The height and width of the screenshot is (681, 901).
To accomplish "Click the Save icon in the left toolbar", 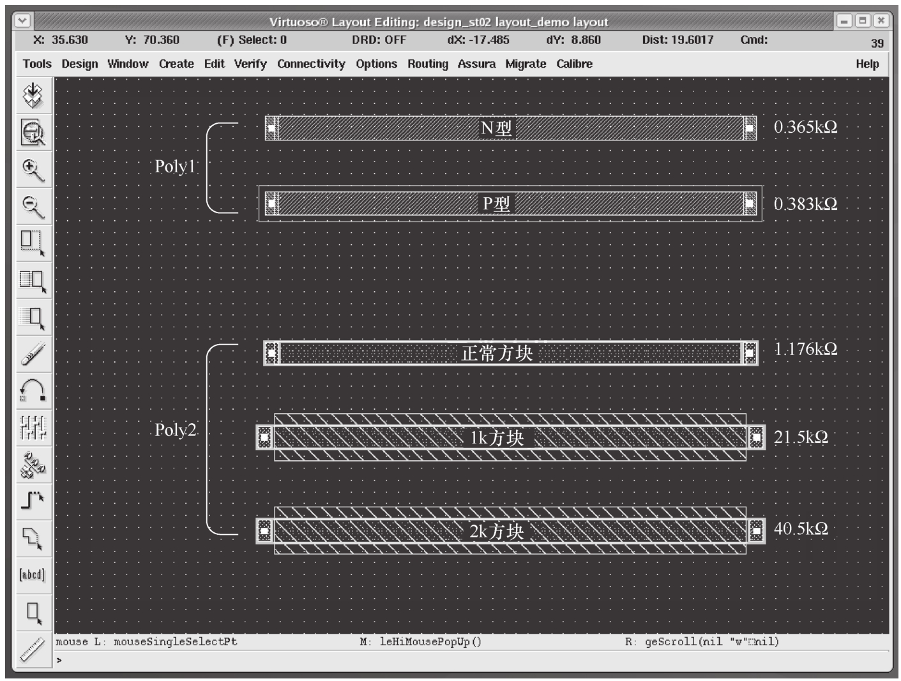I will tap(33, 96).
